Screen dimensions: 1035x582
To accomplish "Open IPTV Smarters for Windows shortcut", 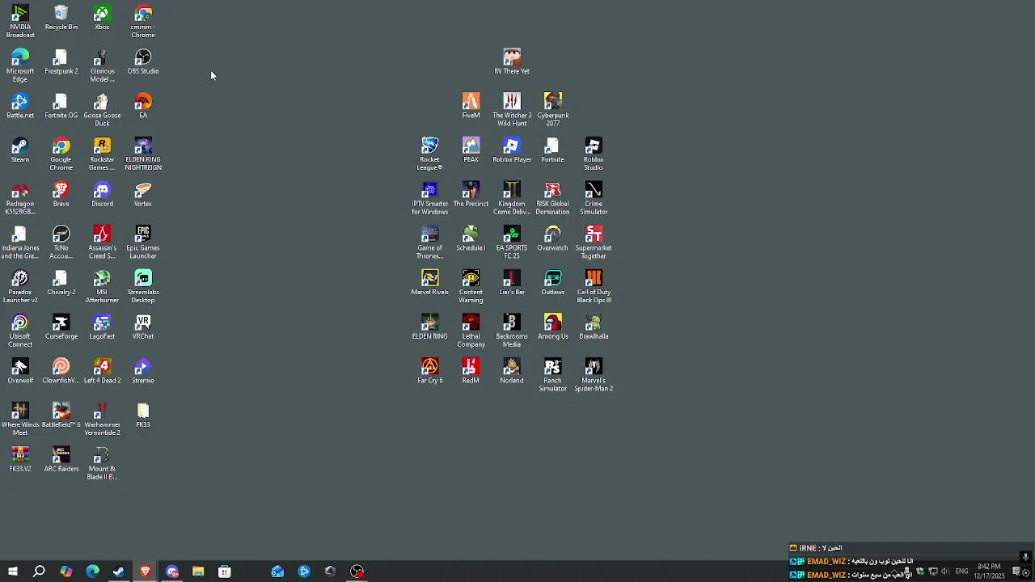I will pos(429,198).
